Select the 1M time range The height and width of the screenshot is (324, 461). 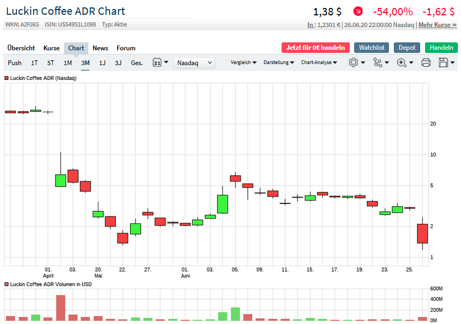[68, 63]
